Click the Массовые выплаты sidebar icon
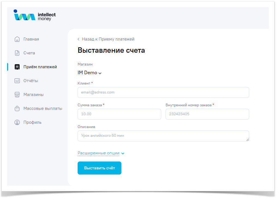Image resolution: width=278 pixels, height=199 pixels. click(x=17, y=108)
